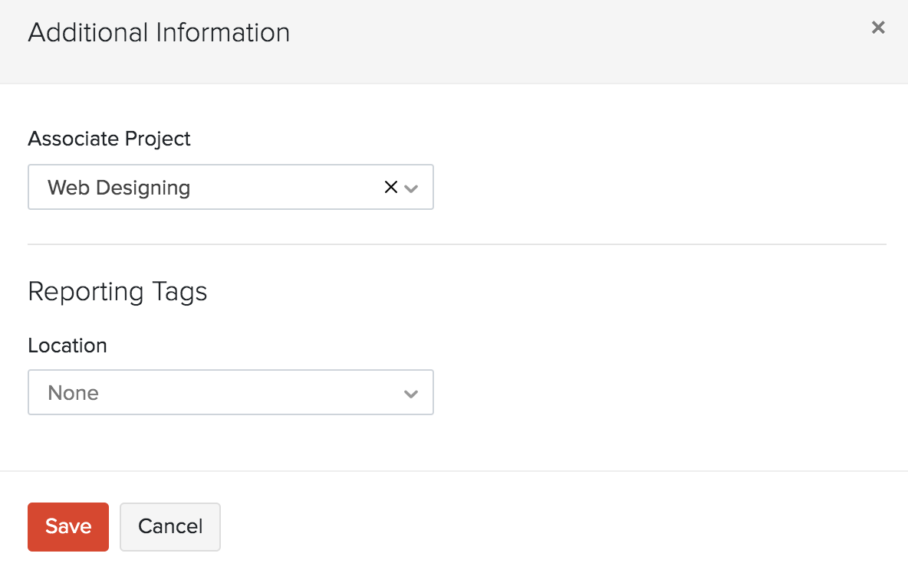Cancel the changes
Viewport: 908px width, 573px height.
(x=169, y=526)
